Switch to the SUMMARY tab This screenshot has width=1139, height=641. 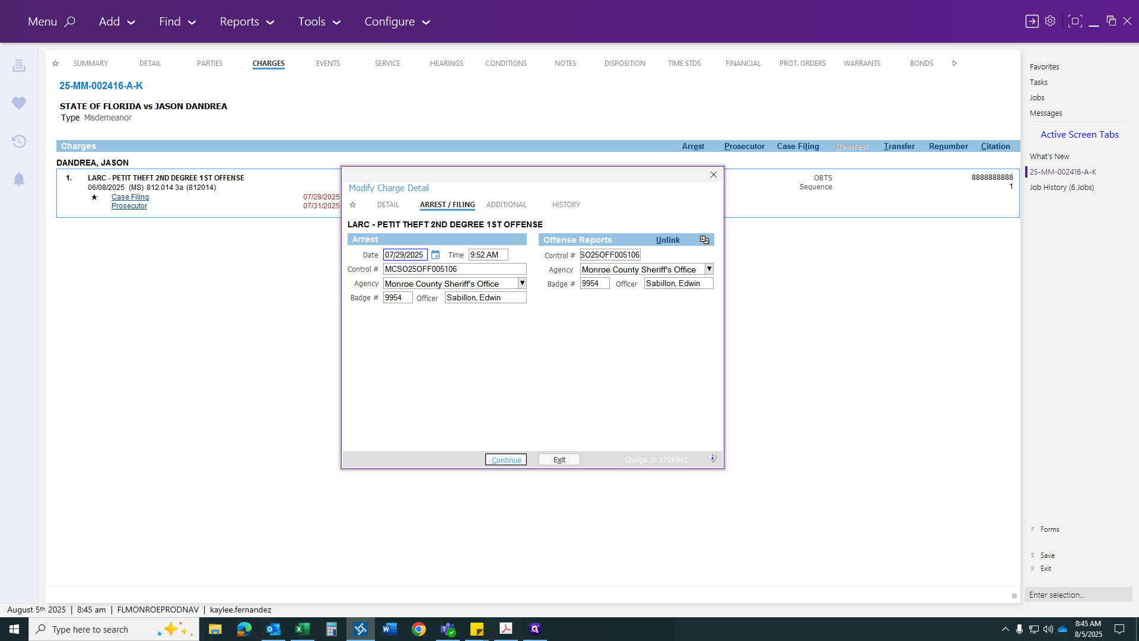click(91, 64)
